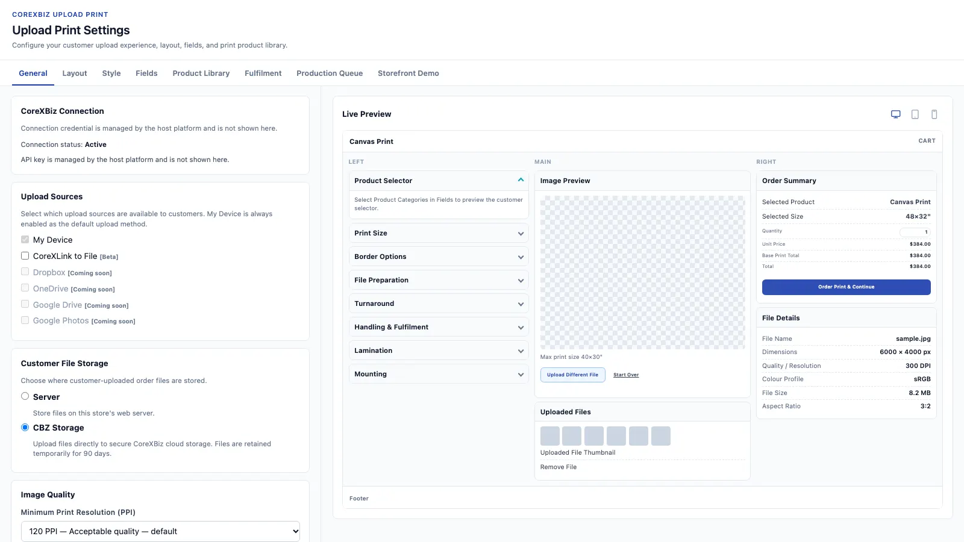Click the 'Max print size 40x30"' text

click(x=571, y=357)
